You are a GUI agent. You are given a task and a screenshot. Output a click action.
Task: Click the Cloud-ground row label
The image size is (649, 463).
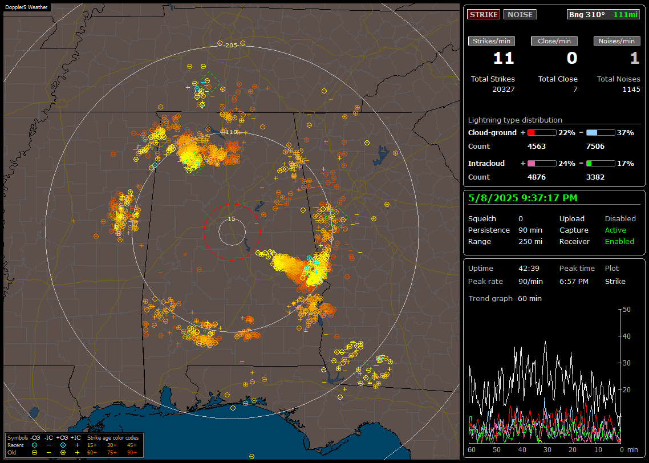492,133
